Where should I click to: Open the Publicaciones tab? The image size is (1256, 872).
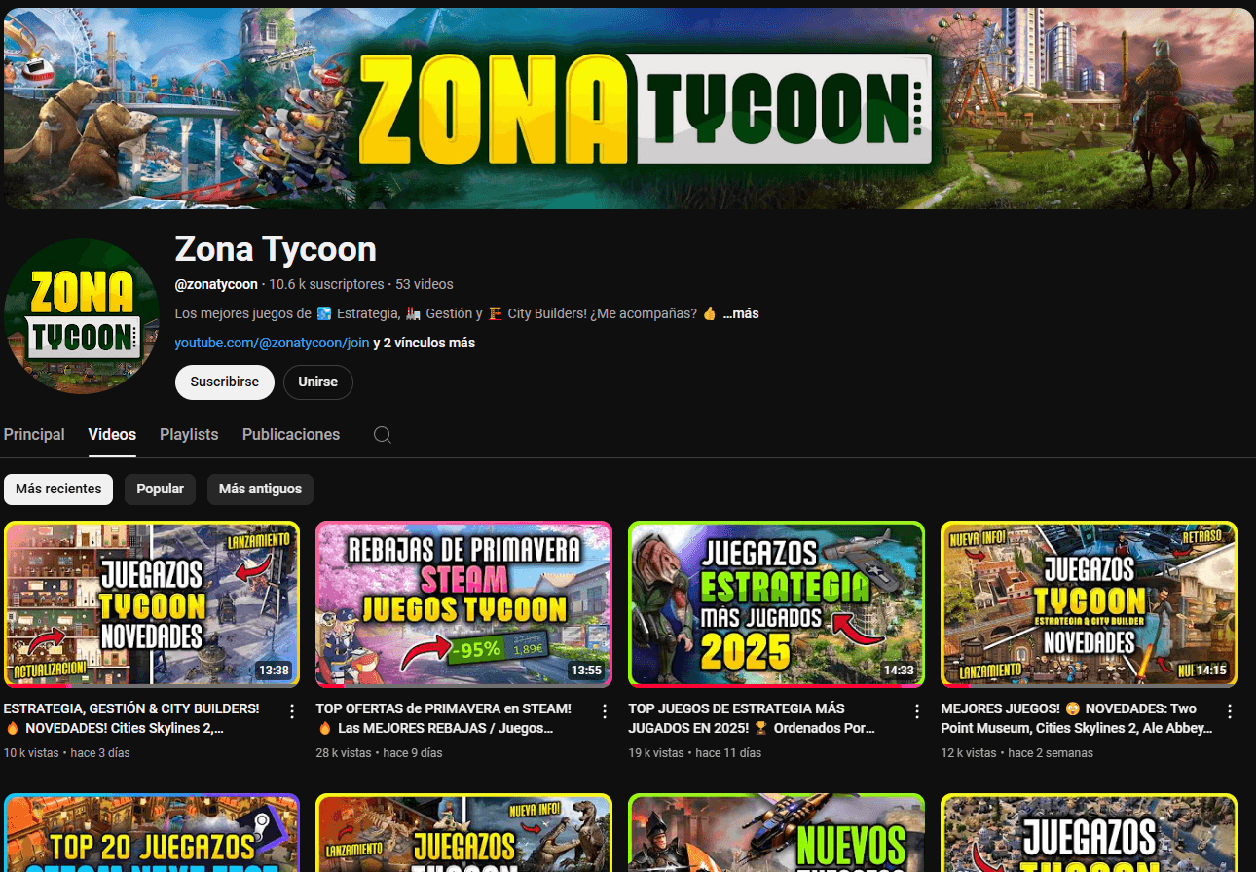tap(291, 435)
